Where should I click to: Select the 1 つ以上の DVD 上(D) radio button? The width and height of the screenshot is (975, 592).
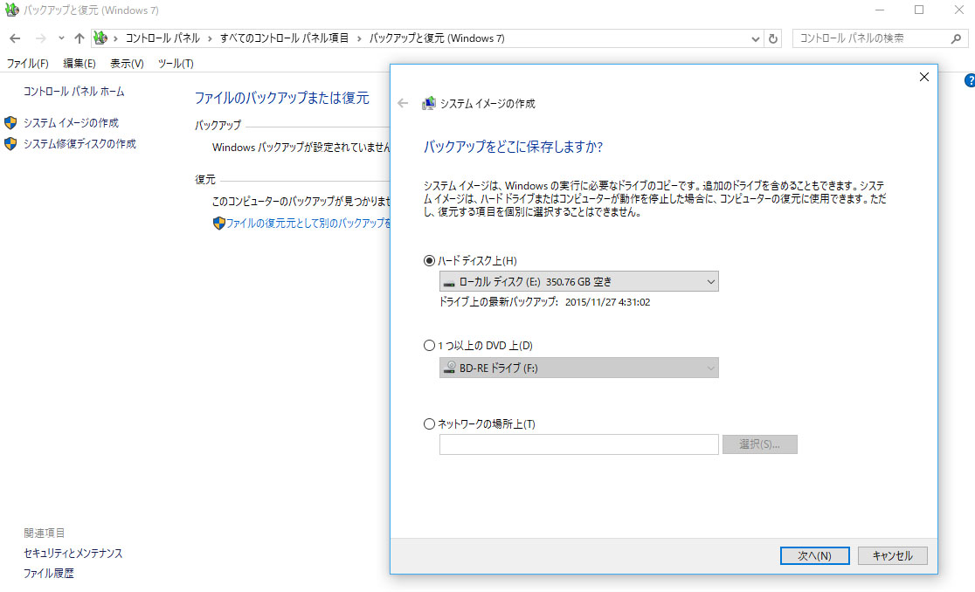point(429,346)
